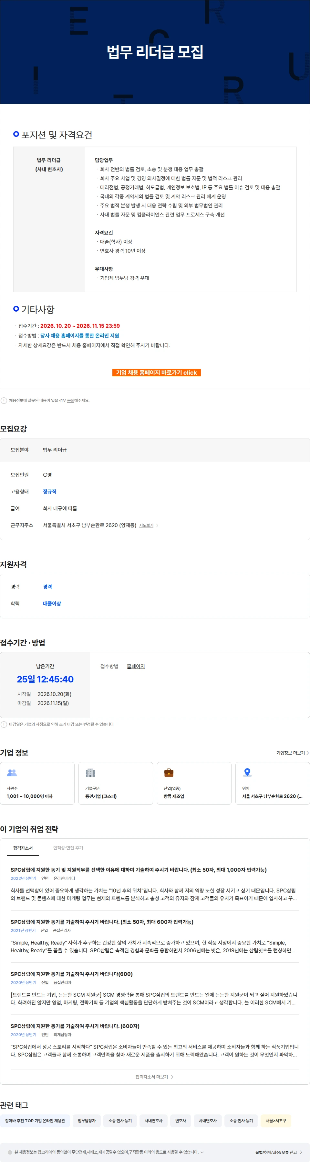
Task: Switch to the 인적성·면접 후기 tab
Action: [x=68, y=847]
